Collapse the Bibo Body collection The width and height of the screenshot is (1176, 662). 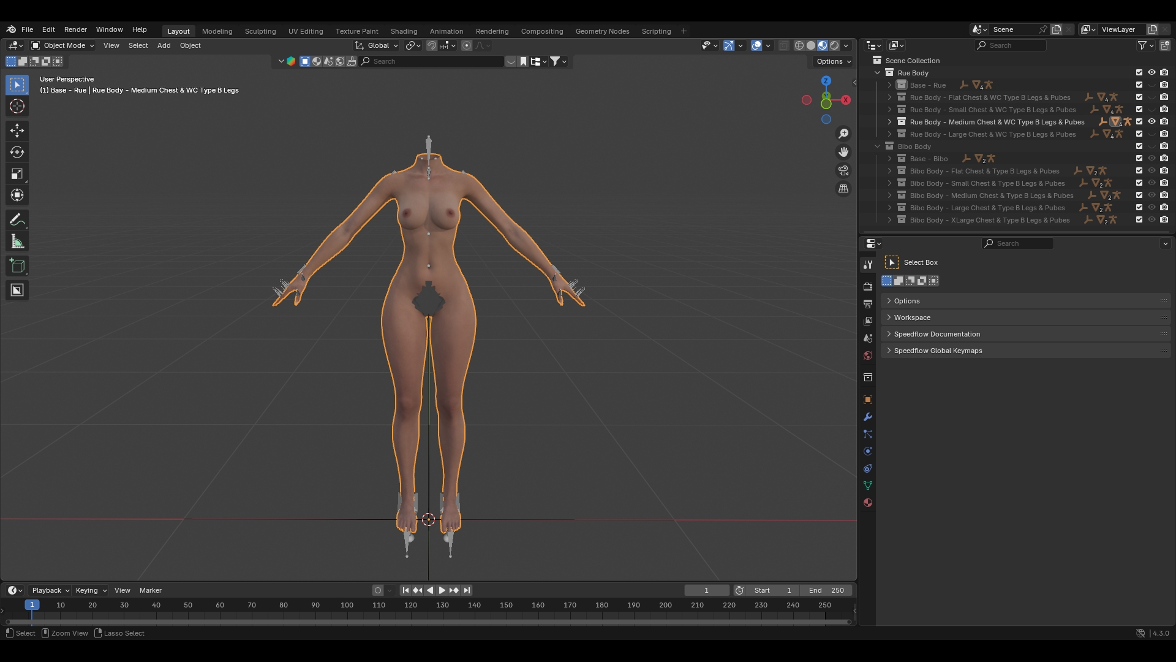click(877, 146)
